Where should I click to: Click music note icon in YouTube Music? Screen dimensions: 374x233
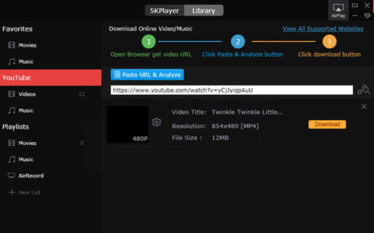(12, 111)
